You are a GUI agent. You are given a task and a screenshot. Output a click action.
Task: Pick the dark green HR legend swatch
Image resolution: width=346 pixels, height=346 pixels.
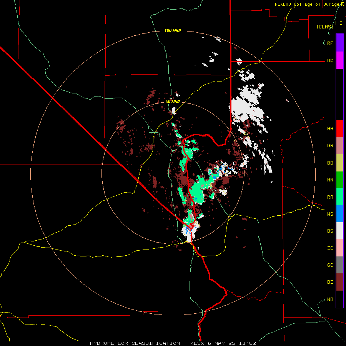339,180
